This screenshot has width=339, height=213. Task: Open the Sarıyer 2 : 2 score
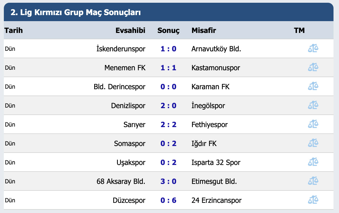[168, 125]
